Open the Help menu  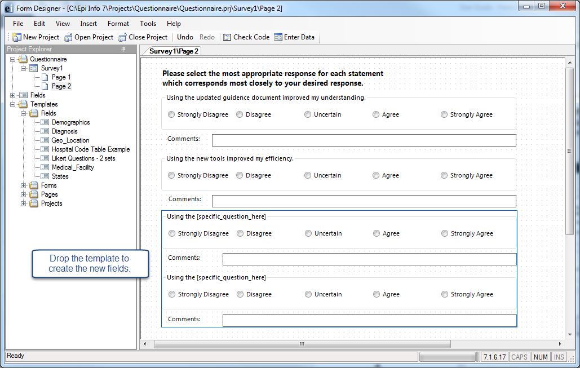point(174,24)
